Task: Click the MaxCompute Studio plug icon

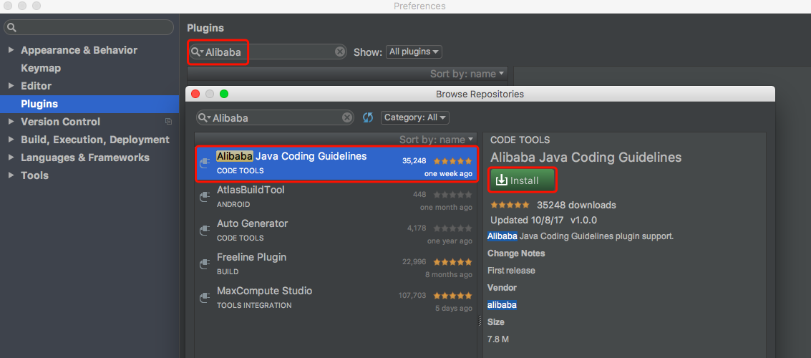Action: point(205,298)
